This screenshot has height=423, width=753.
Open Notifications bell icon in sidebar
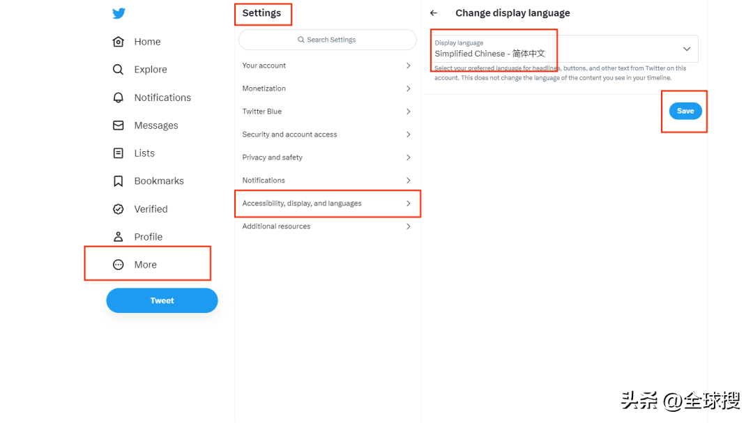pos(119,98)
